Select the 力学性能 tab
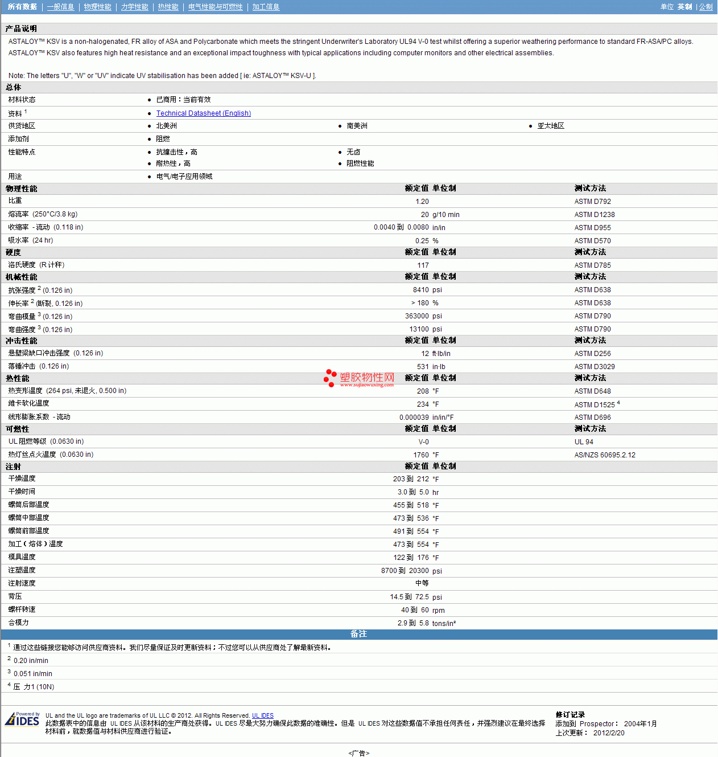The height and width of the screenshot is (757, 718). [135, 7]
